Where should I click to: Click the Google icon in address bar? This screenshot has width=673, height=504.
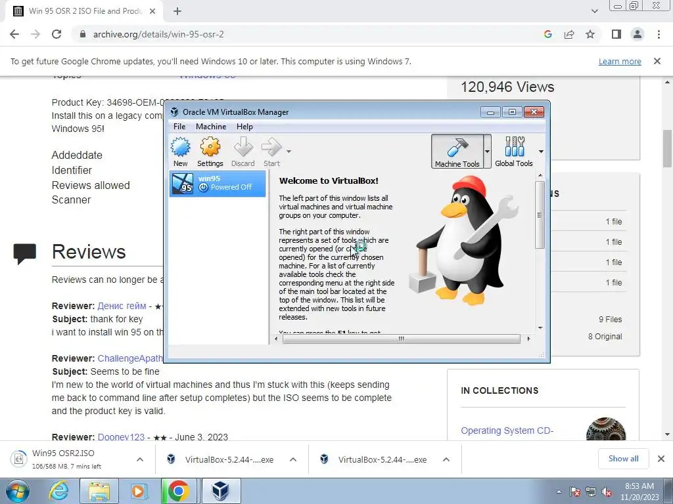547,34
